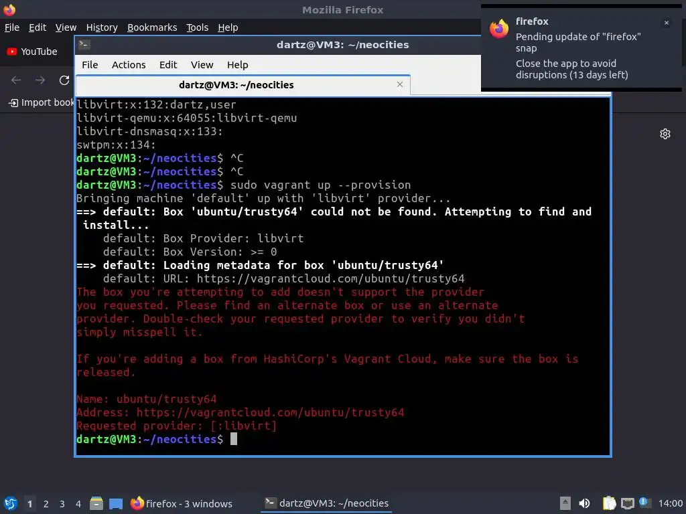Click the update notifier tray icon
686x514 pixels.
(644, 503)
